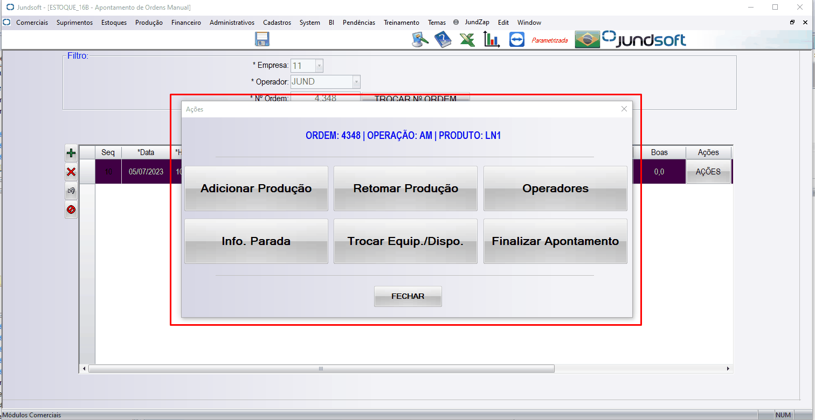Select the Boas cell showing 0,0
The width and height of the screenshot is (815, 420).
pyautogui.click(x=659, y=172)
